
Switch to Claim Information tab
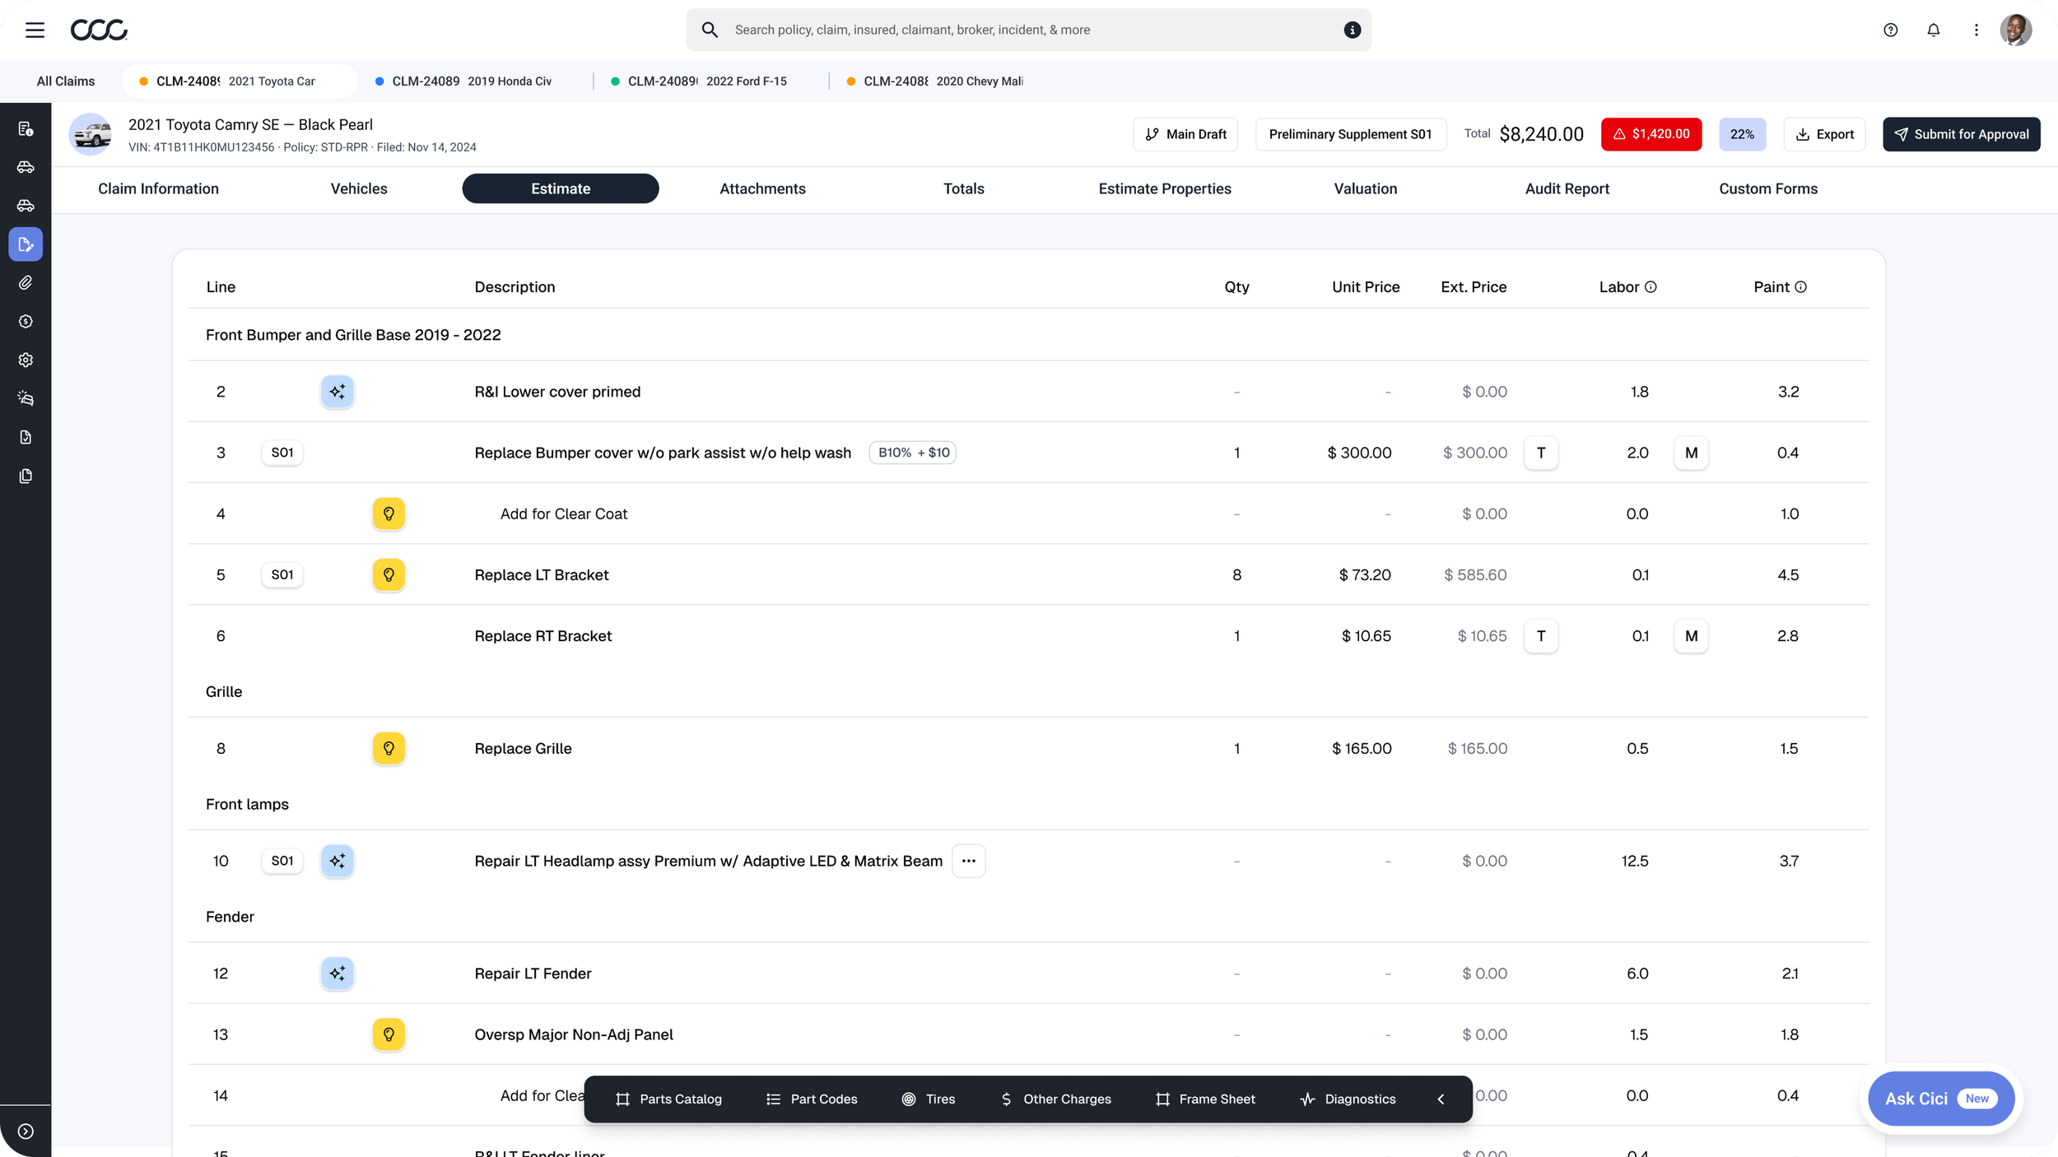click(x=158, y=188)
